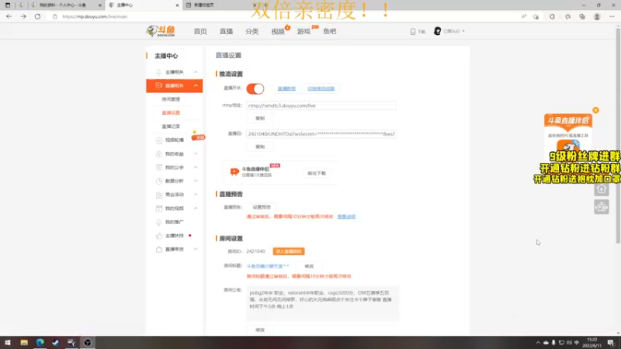Collapse the 直播相关 section chevron
Image resolution: width=621 pixels, height=349 pixels.
tap(196, 86)
